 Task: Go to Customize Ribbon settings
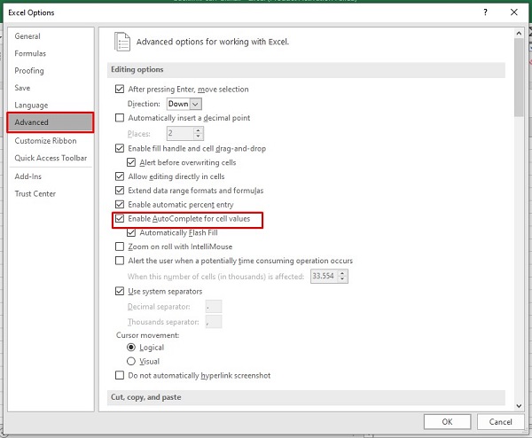pos(45,141)
